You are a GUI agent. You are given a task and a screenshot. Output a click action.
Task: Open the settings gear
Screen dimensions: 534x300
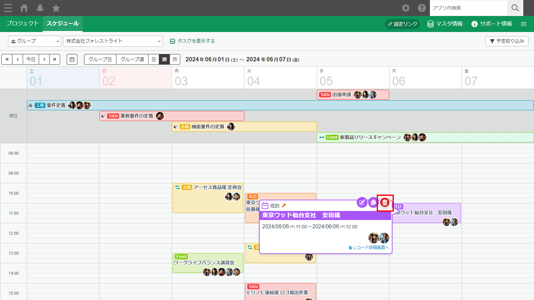pos(406,8)
